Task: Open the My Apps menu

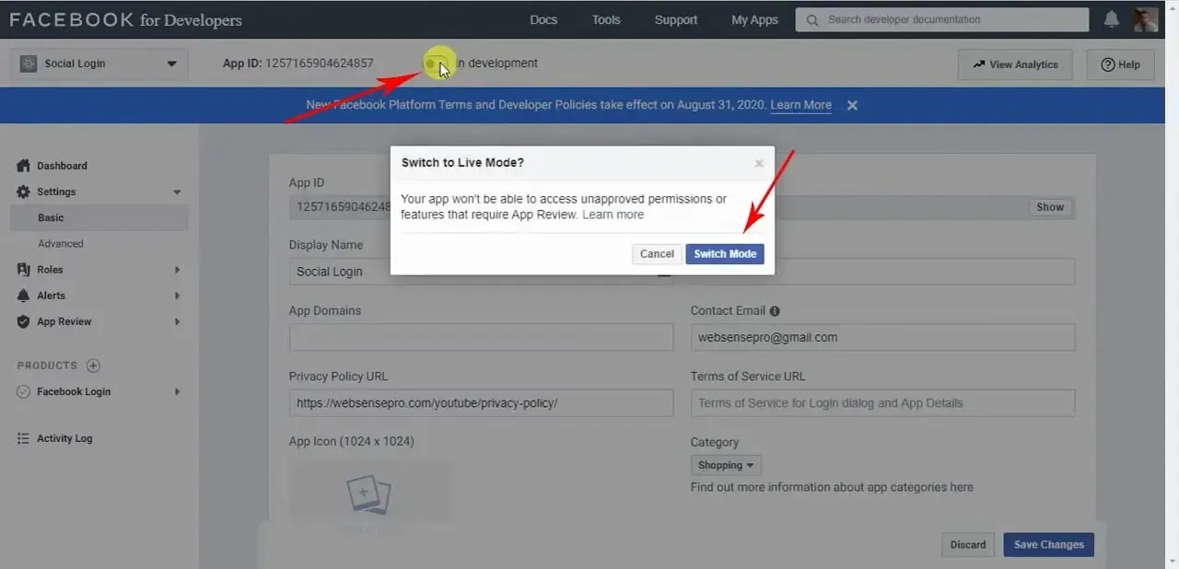Action: (x=754, y=19)
